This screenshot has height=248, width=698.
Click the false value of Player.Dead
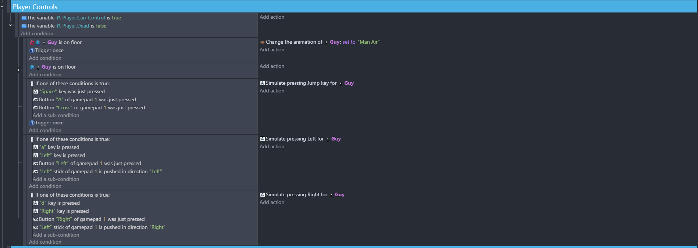[101, 26]
